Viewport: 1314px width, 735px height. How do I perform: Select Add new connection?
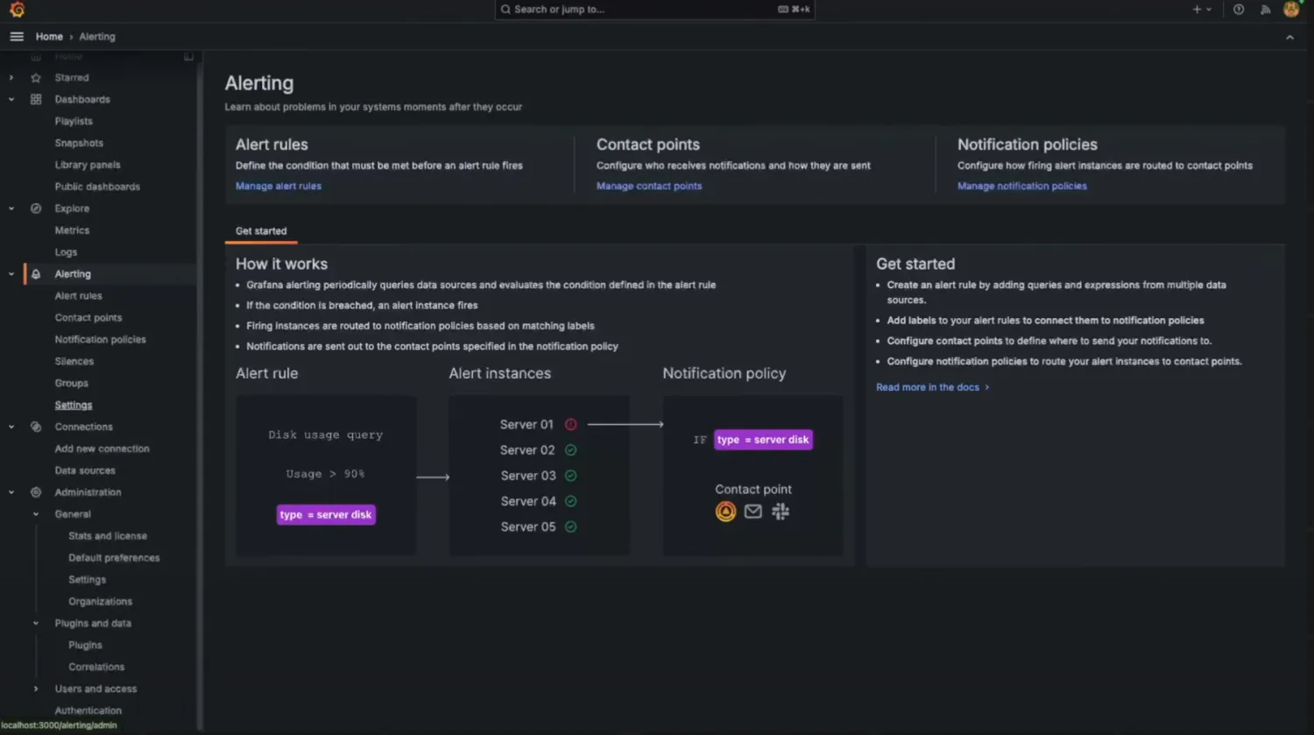point(102,449)
